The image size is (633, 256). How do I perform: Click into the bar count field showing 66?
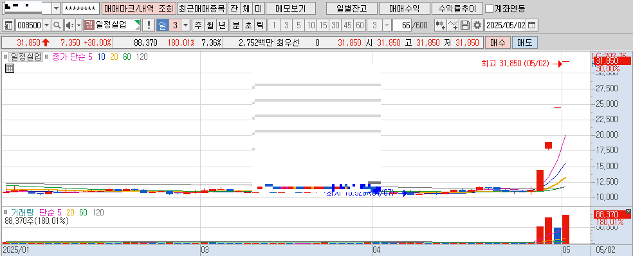click(401, 26)
